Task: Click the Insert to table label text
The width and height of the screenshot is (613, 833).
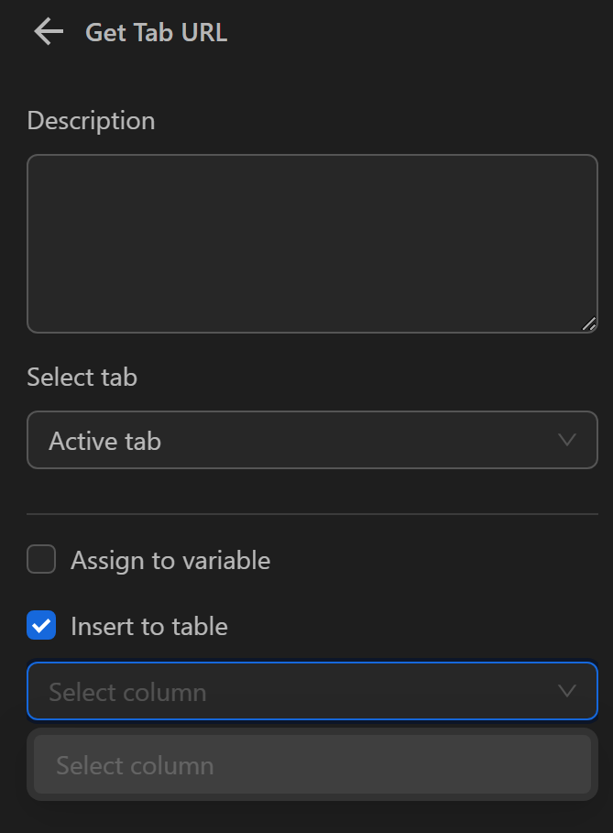Action: pos(148,626)
